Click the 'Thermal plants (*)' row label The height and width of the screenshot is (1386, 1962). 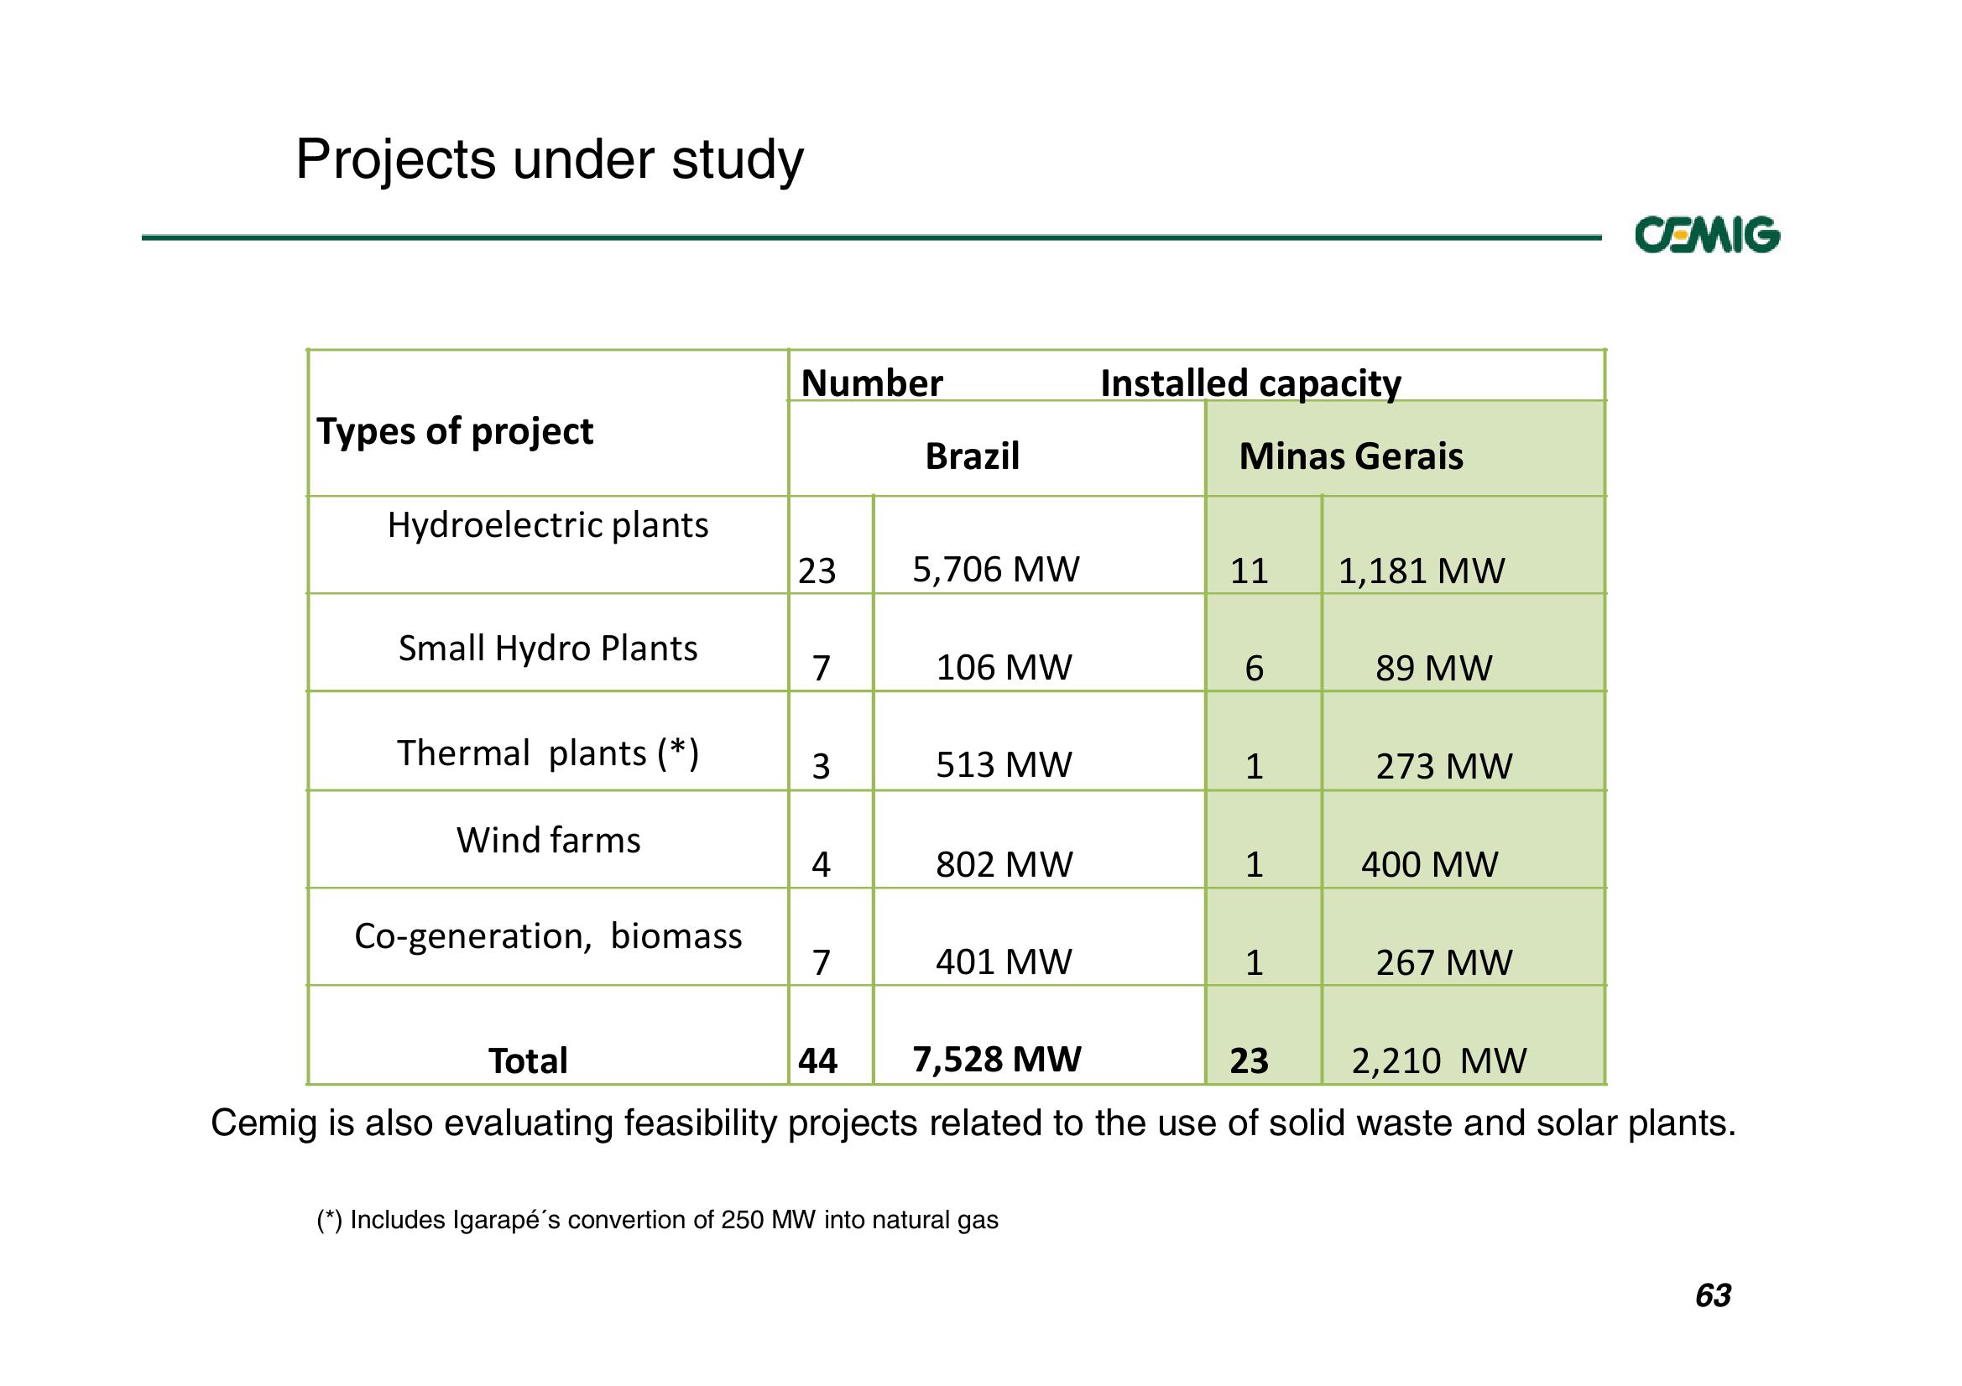coord(548,753)
